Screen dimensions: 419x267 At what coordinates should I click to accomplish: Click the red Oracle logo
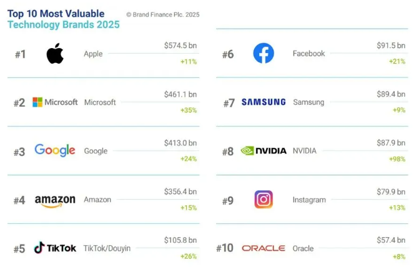(264, 248)
